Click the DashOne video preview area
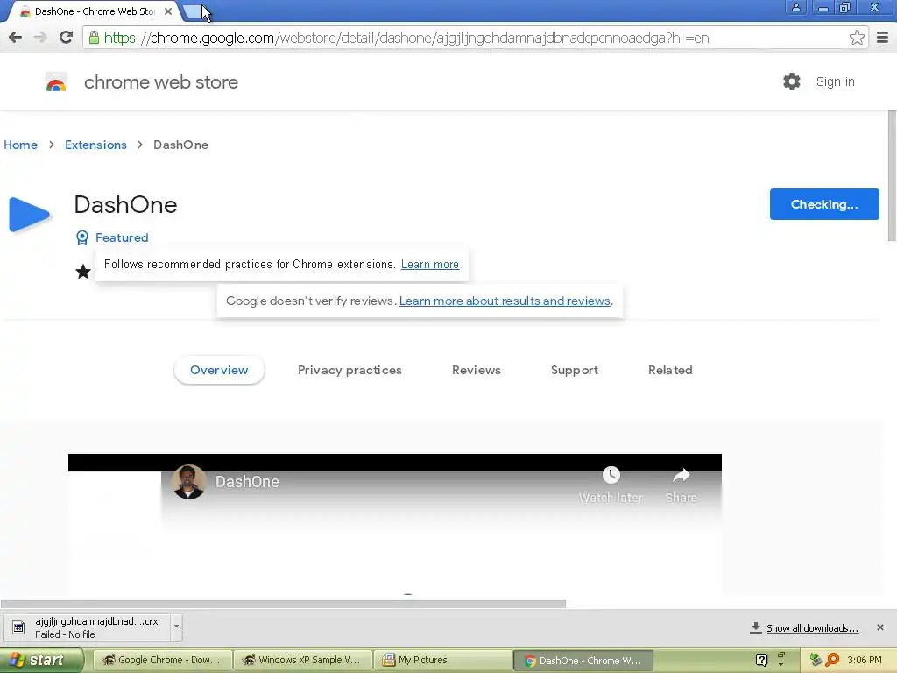 coord(395,524)
